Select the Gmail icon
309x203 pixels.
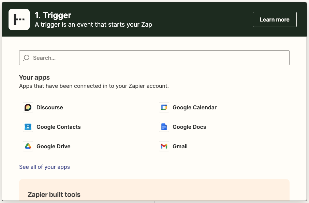(x=164, y=146)
